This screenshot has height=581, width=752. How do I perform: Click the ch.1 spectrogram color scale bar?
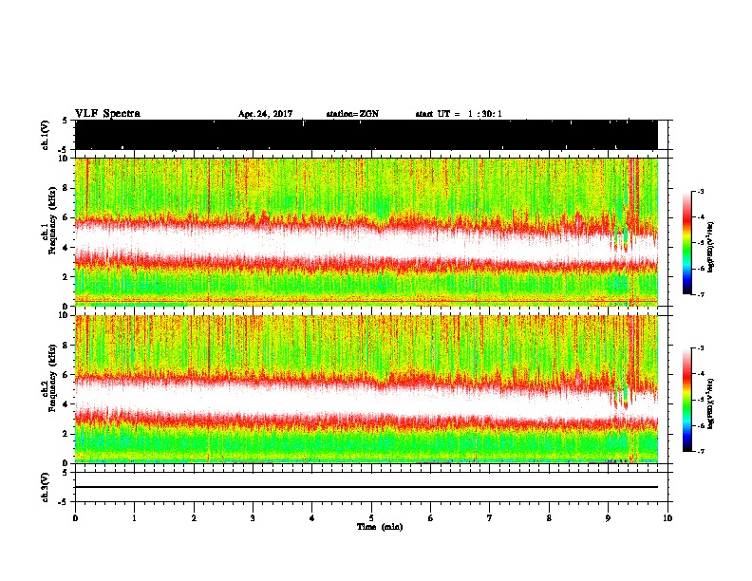(x=687, y=243)
